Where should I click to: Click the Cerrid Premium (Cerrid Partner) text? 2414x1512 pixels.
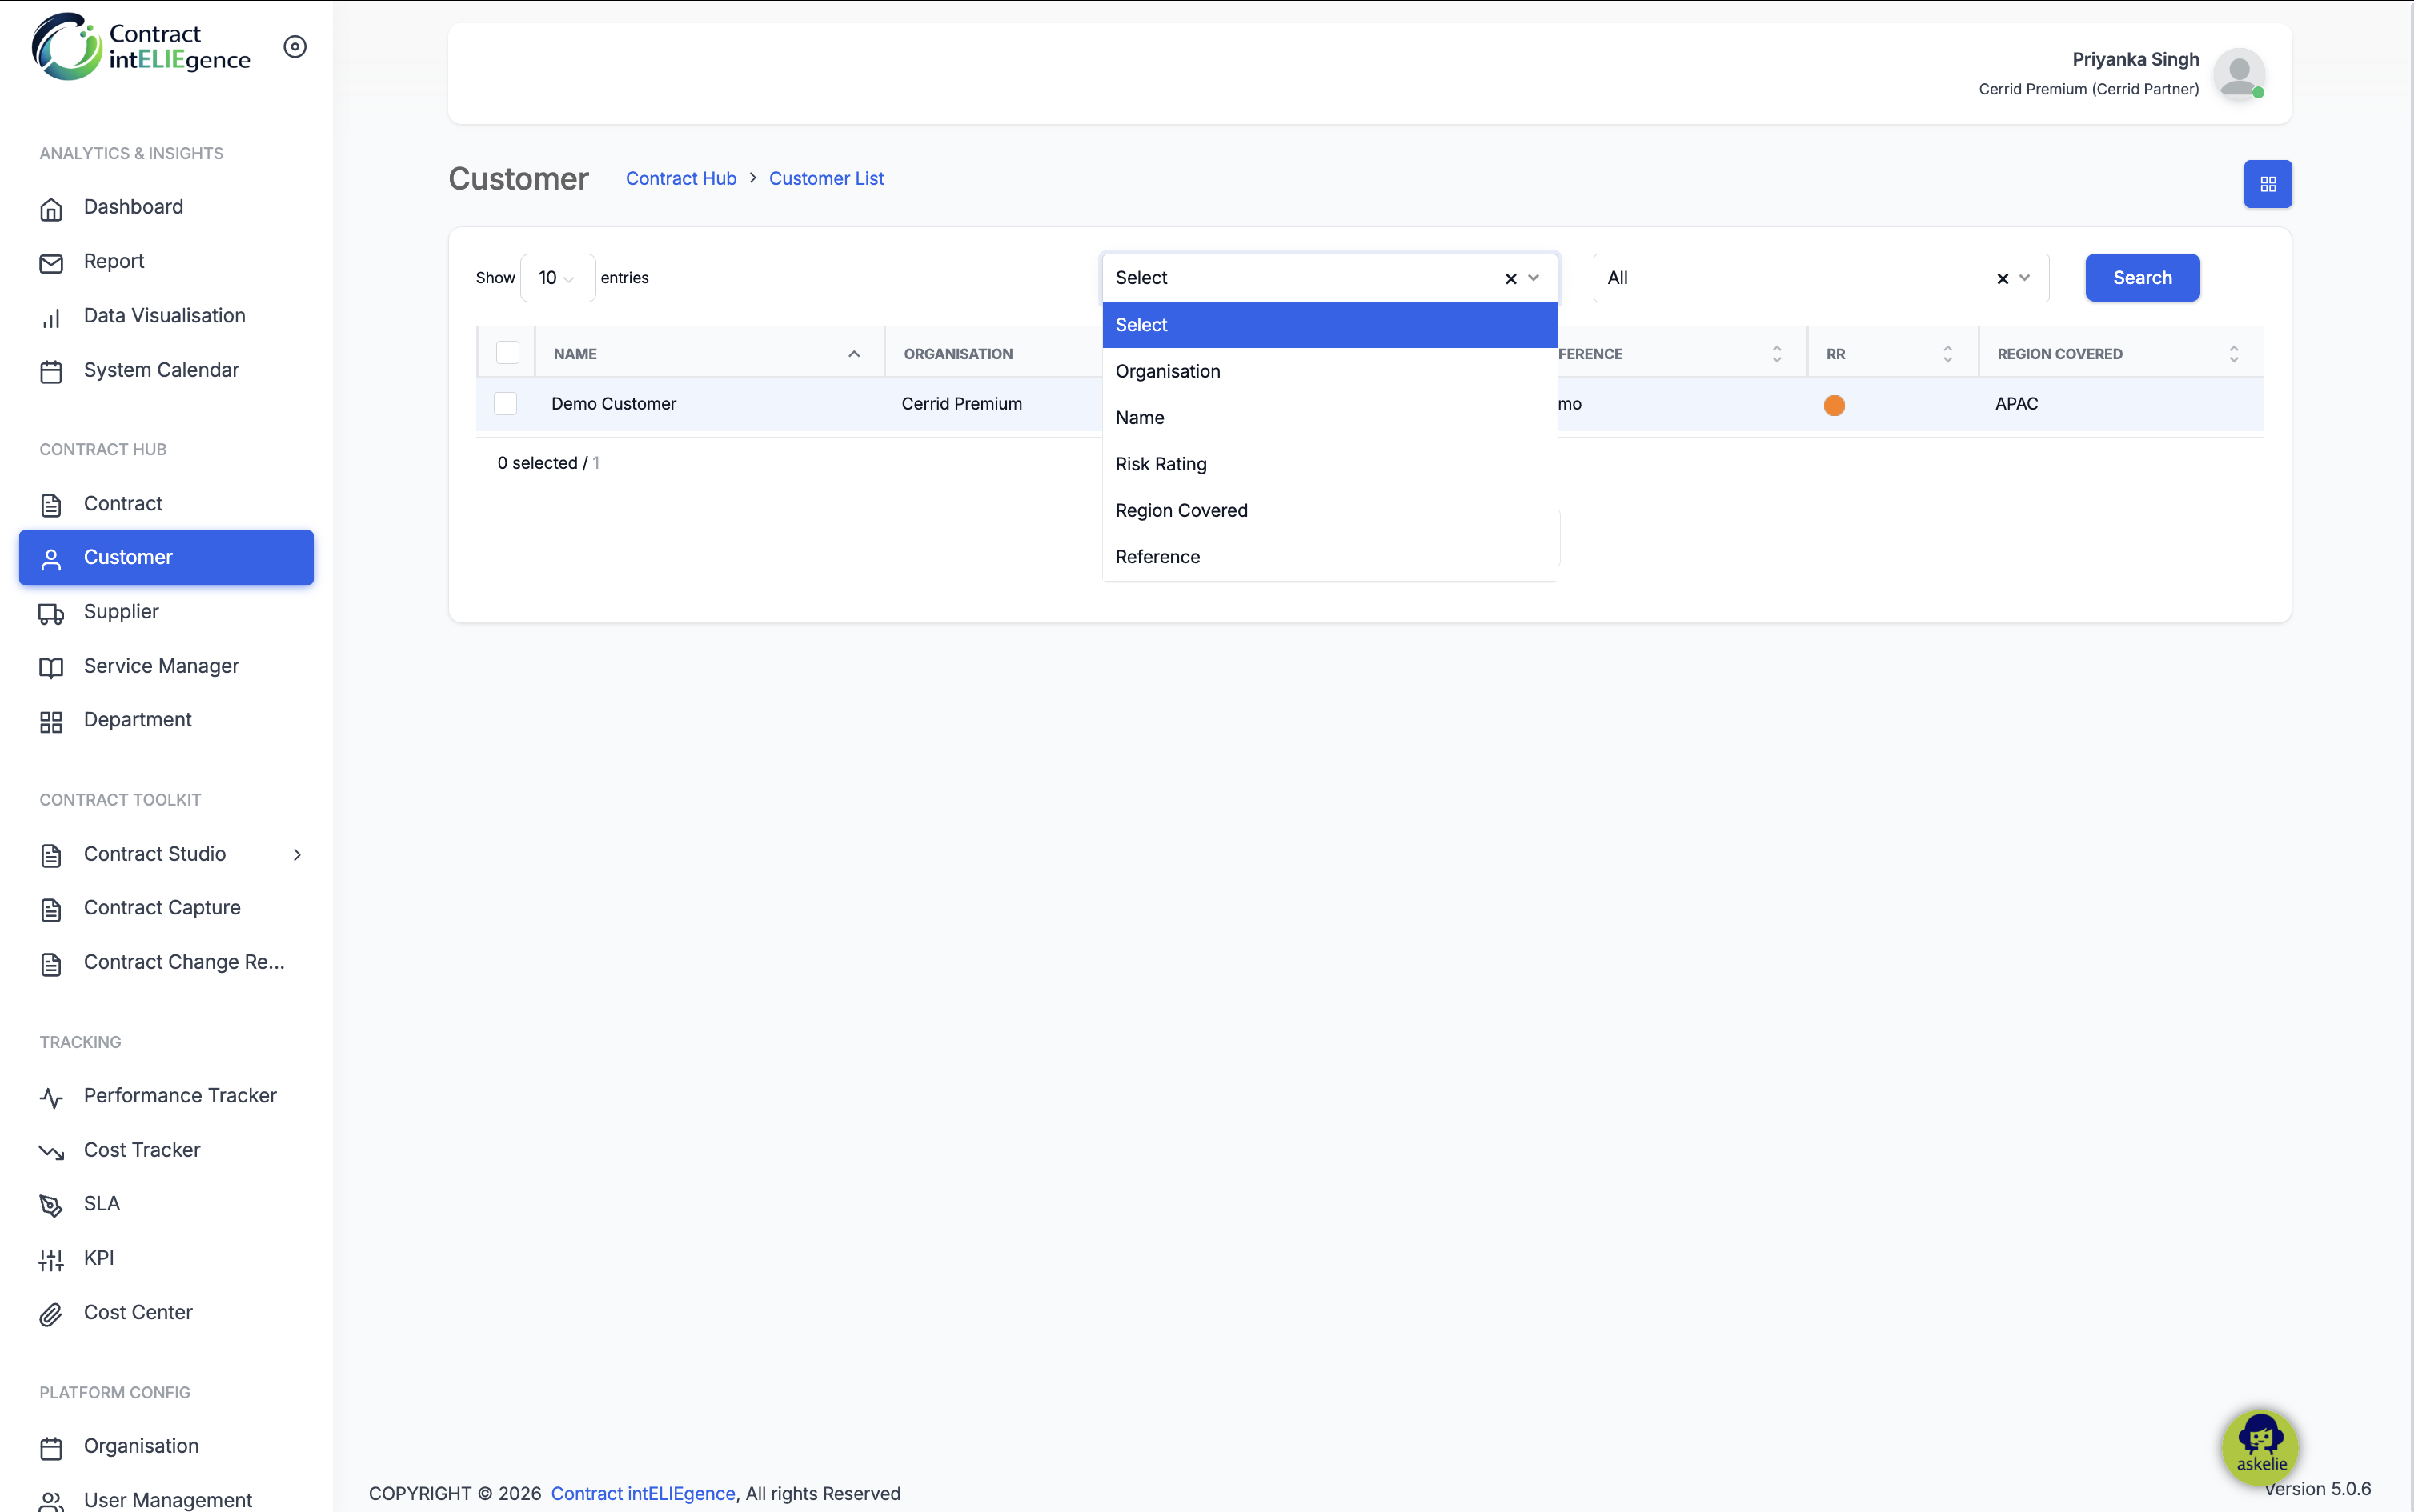[x=2088, y=89]
